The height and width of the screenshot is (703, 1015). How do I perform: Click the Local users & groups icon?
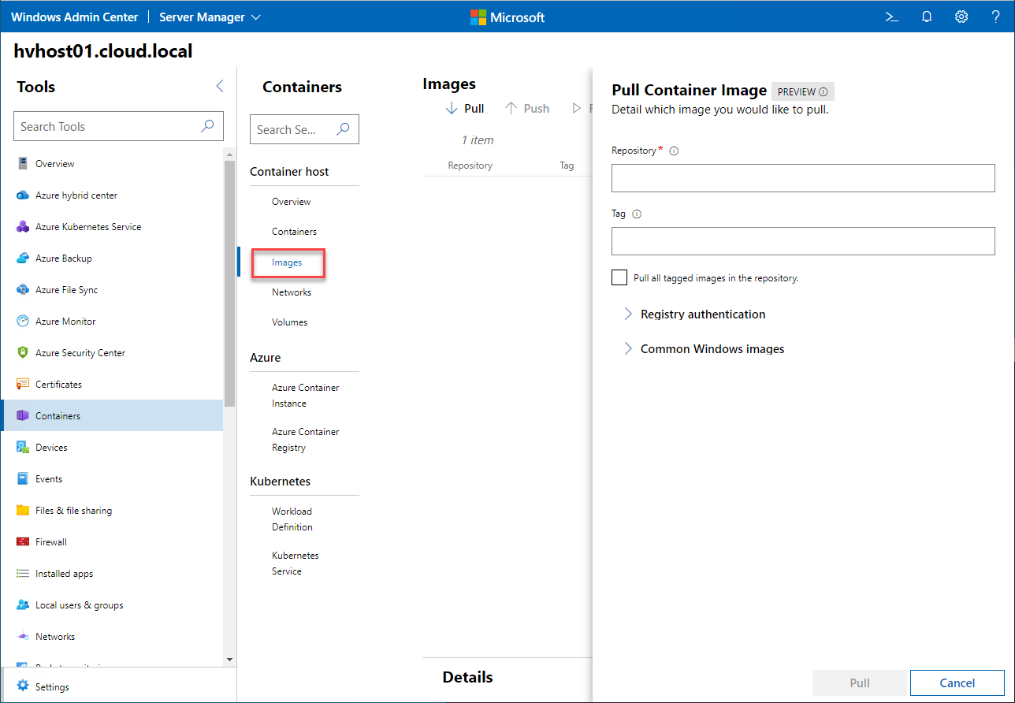tap(23, 605)
